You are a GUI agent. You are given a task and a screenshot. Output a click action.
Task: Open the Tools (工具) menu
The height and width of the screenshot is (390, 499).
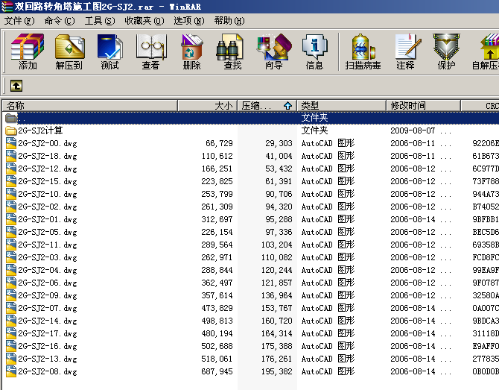(x=100, y=21)
